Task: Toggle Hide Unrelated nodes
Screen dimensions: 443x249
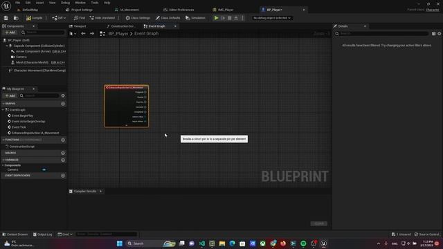Action: 102,18
